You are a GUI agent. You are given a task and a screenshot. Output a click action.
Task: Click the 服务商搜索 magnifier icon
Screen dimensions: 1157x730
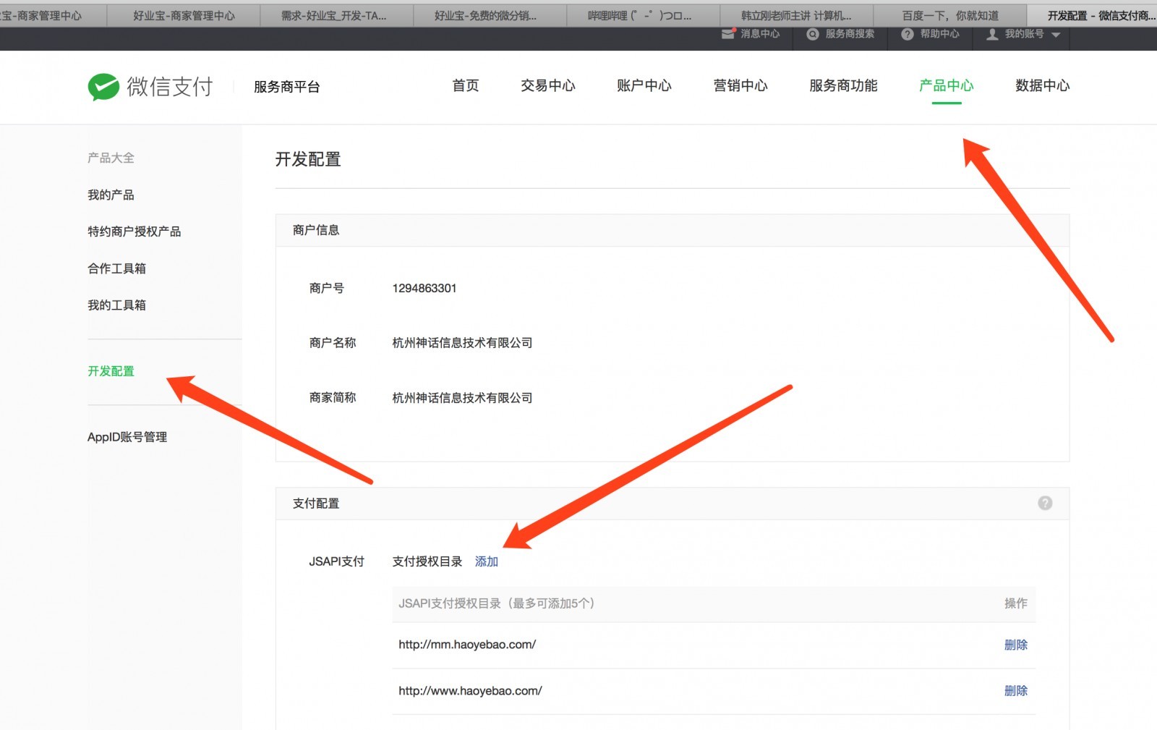click(x=813, y=34)
